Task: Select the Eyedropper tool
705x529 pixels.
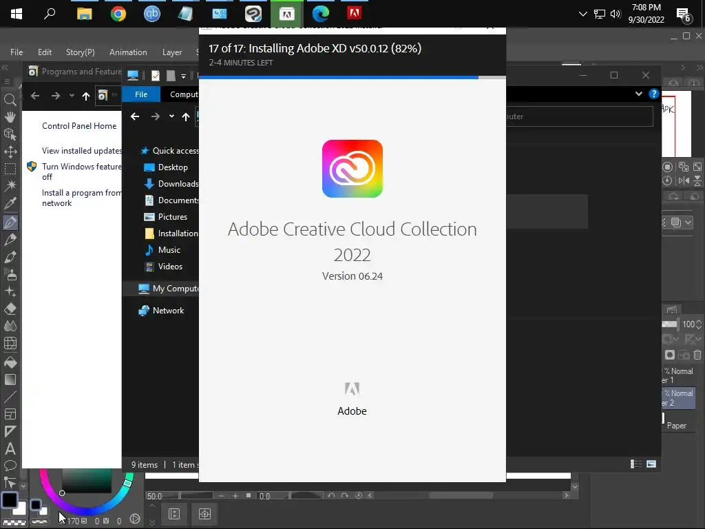Action: 10,203
